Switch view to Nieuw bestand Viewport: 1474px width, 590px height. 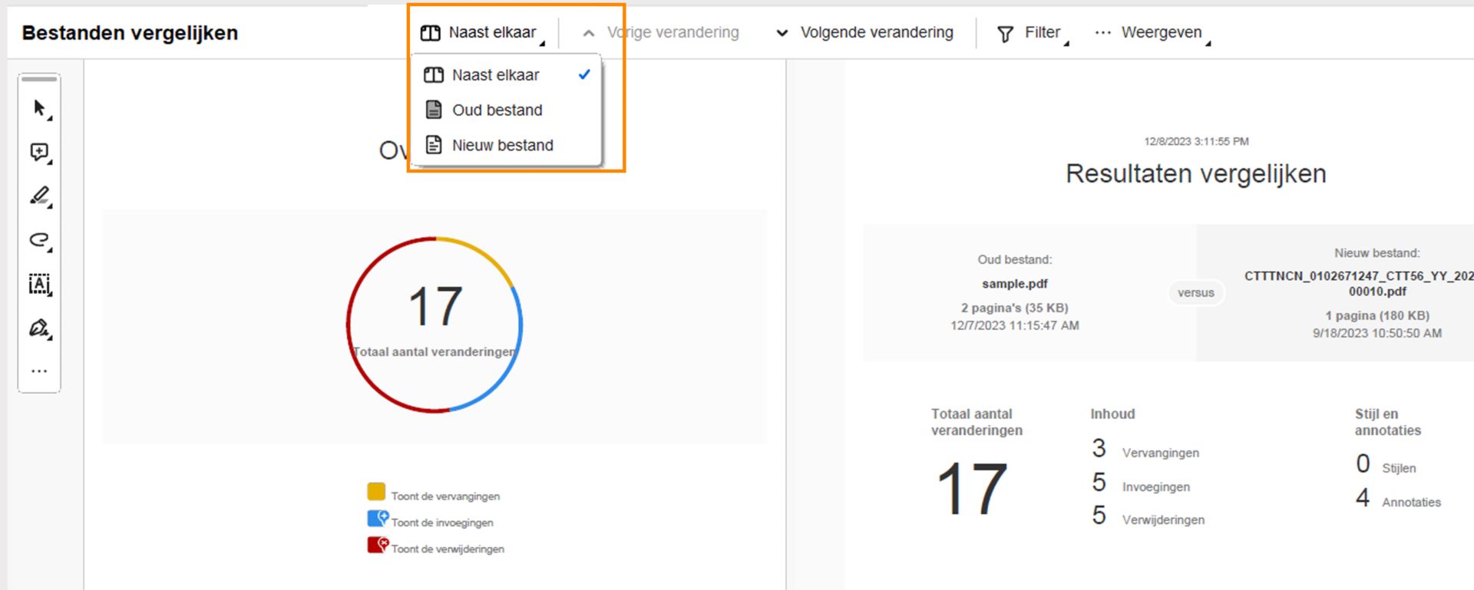[x=504, y=145]
